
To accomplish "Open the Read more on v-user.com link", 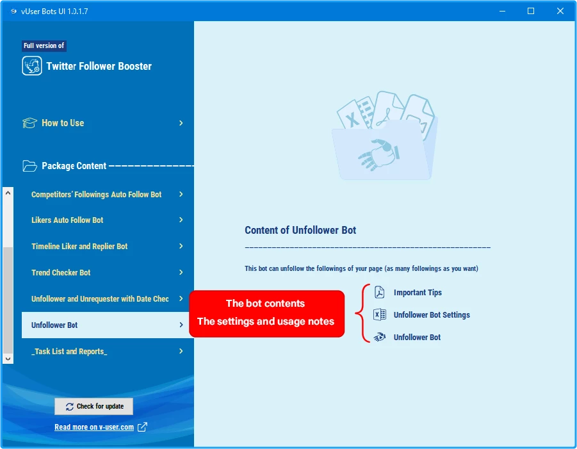I will coord(94,427).
